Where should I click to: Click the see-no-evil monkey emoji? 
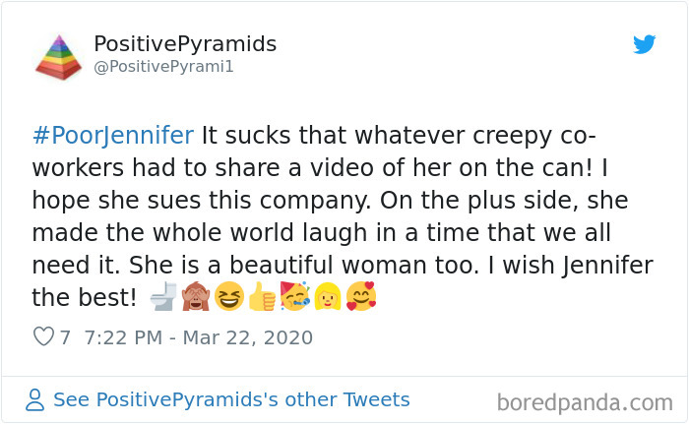(197, 296)
